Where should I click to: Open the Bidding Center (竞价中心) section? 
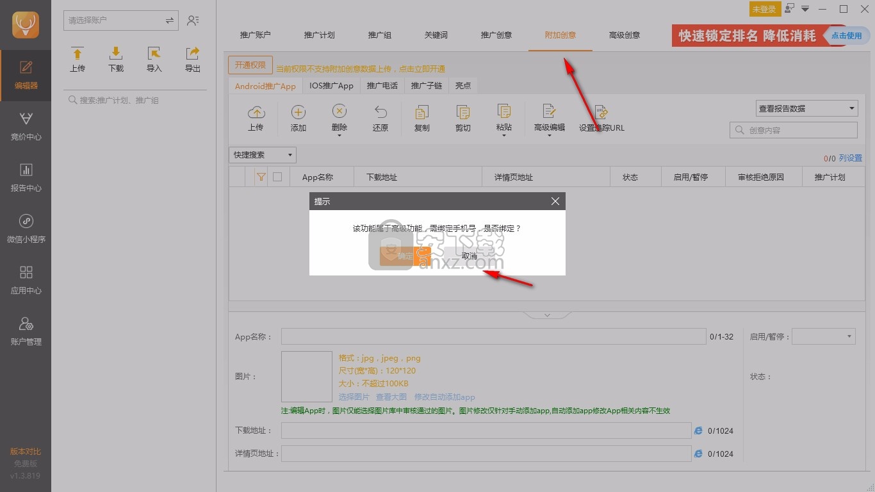point(26,127)
